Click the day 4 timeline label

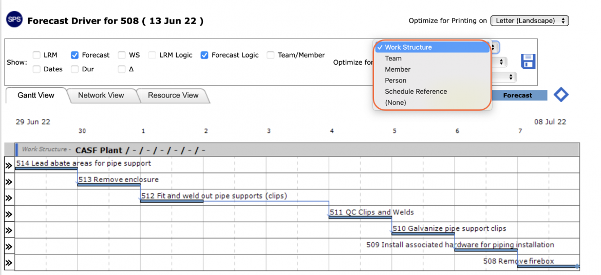331,131
